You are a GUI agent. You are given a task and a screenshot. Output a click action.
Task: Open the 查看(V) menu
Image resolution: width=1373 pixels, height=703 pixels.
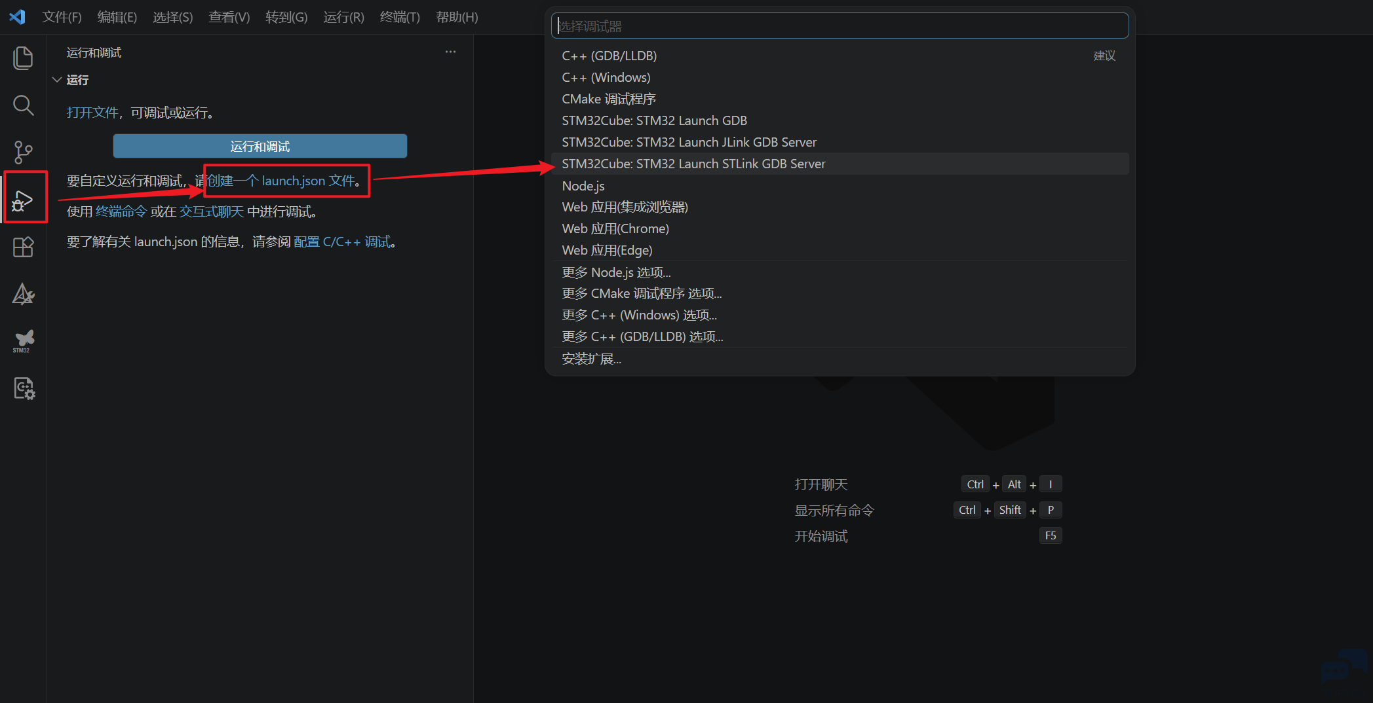click(229, 17)
